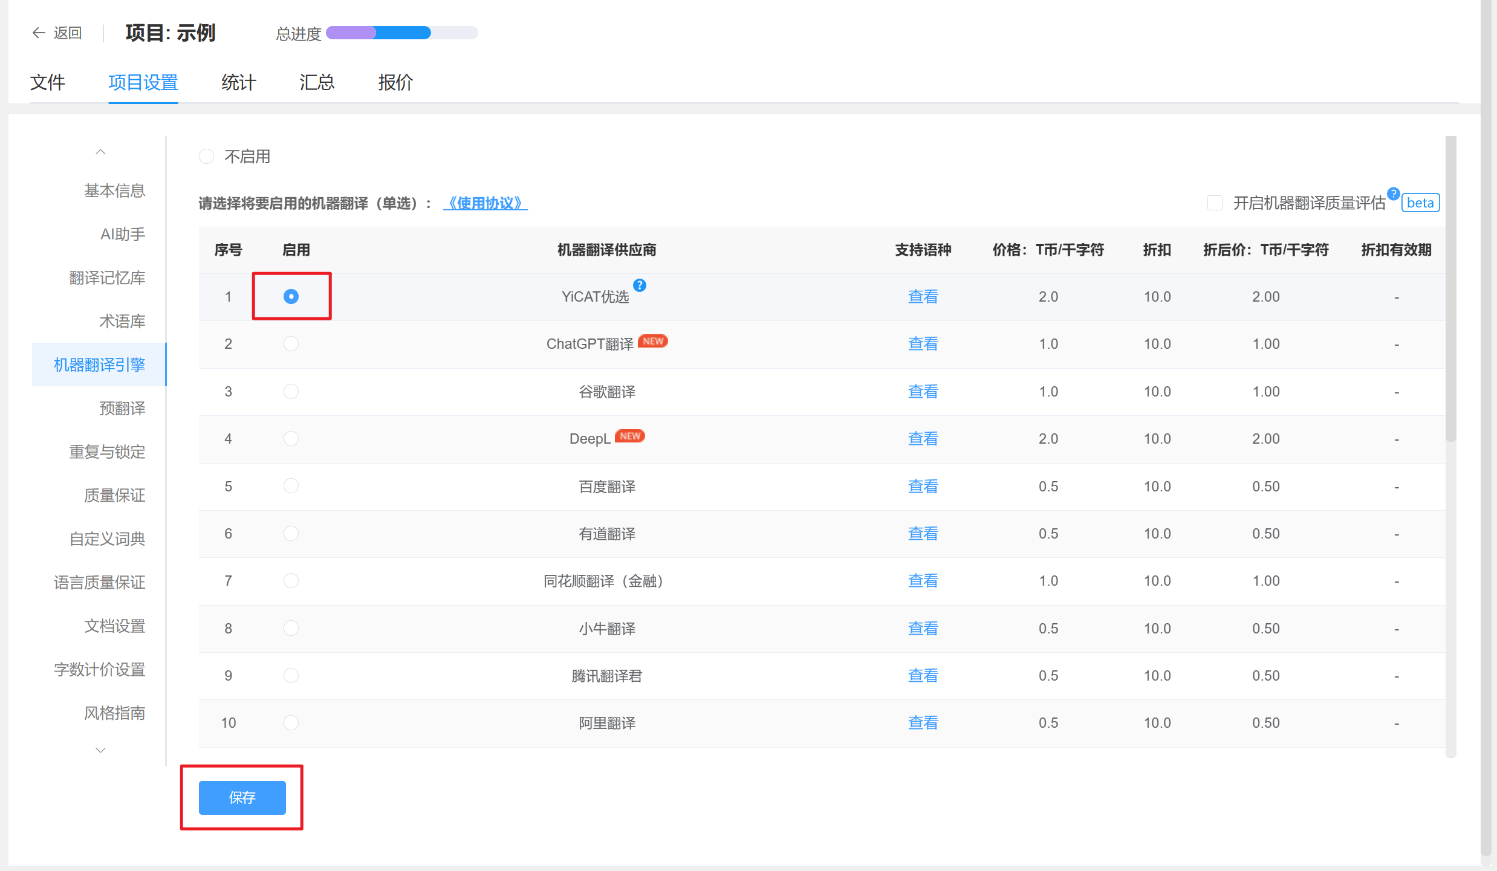Open the 文件 tab
The image size is (1497, 871).
point(48,83)
